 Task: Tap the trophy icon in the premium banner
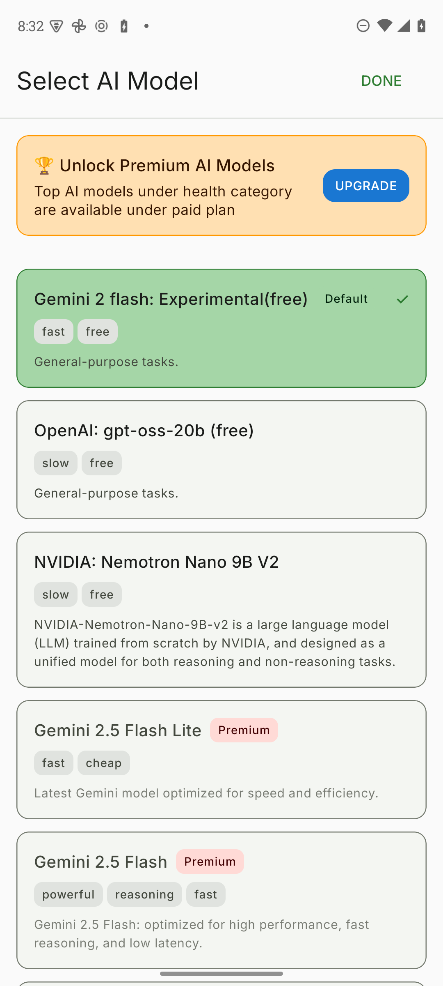click(x=44, y=166)
